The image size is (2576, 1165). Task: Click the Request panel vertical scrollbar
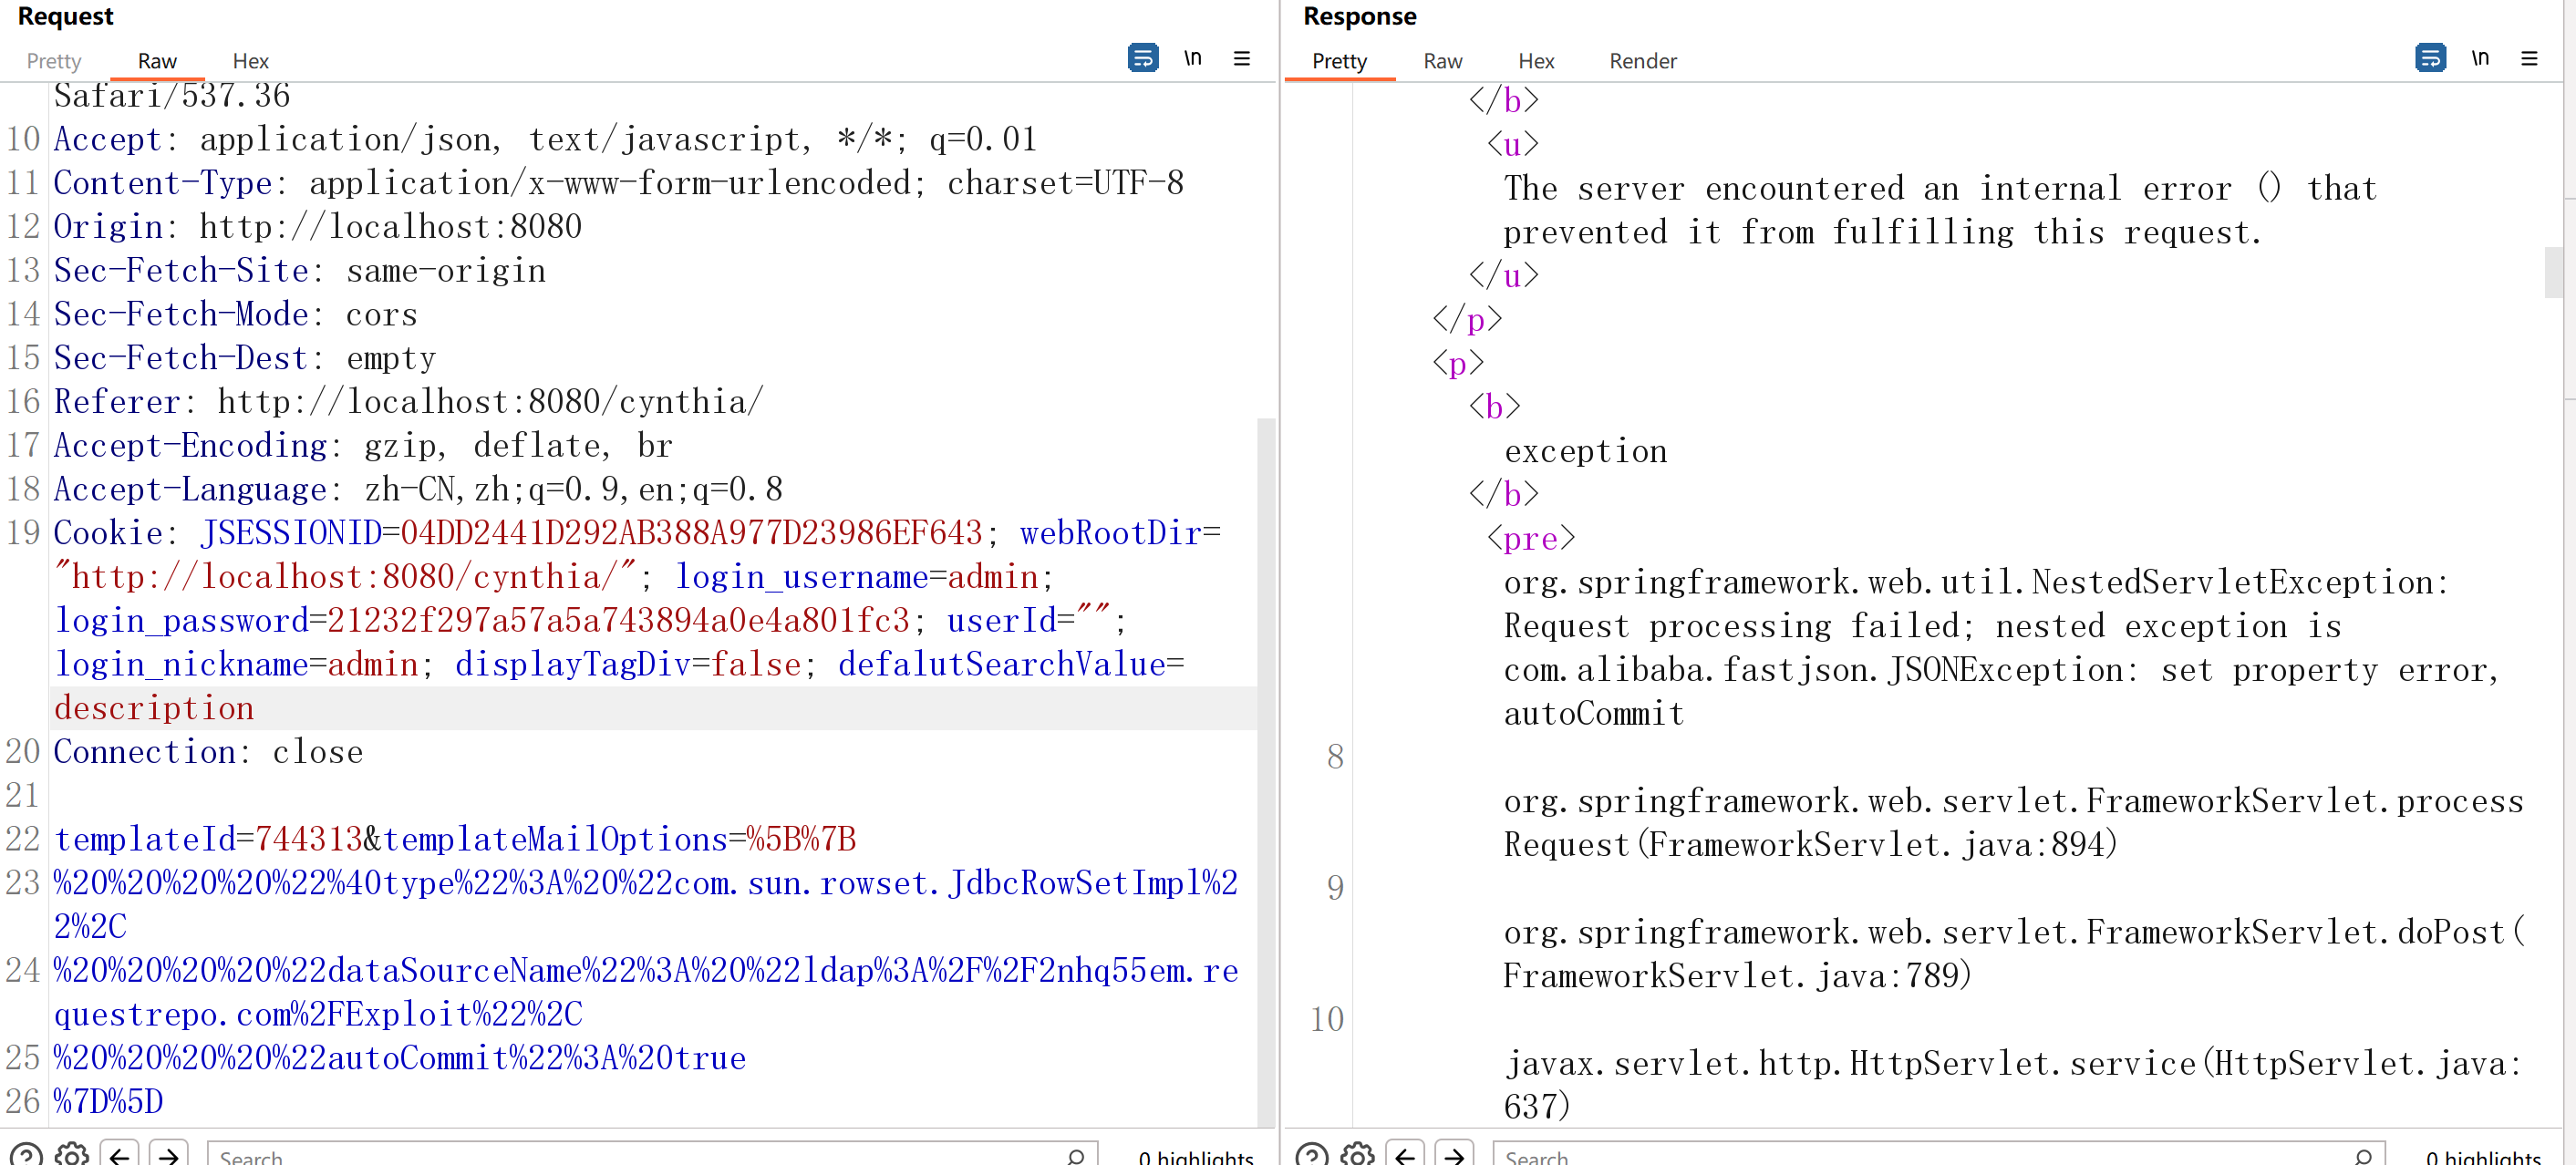pyautogui.click(x=1265, y=770)
